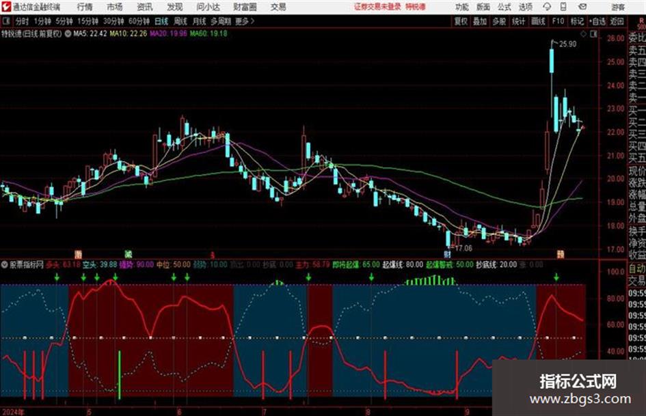Click the 17.06 low price label
Image resolution: width=646 pixels, height=416 pixels.
463,249
